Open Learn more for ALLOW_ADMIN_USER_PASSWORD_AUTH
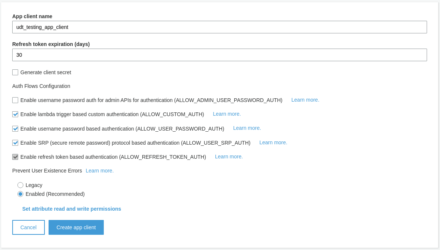The height and width of the screenshot is (250, 440). point(305,100)
